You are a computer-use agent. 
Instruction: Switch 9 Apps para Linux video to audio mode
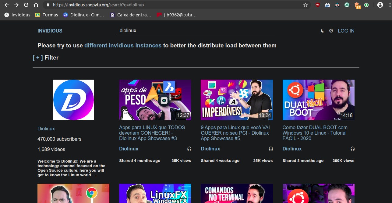pos(271,149)
